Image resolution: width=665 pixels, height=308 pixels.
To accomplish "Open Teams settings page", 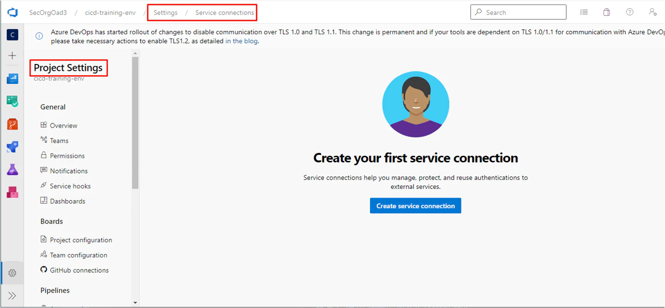I will [x=59, y=141].
